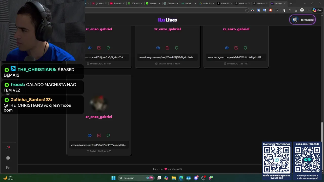Viewport: 324px width, 182px height.
Task: Open the instagram reel link DSelDWpCczK
Action: (236, 57)
